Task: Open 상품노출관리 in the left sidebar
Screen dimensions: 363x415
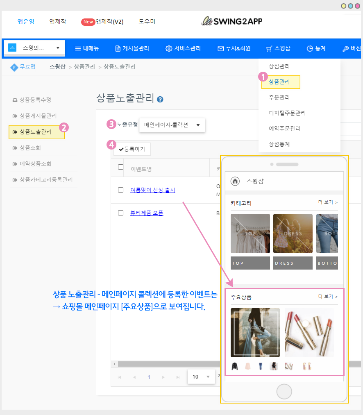Action: coord(36,132)
